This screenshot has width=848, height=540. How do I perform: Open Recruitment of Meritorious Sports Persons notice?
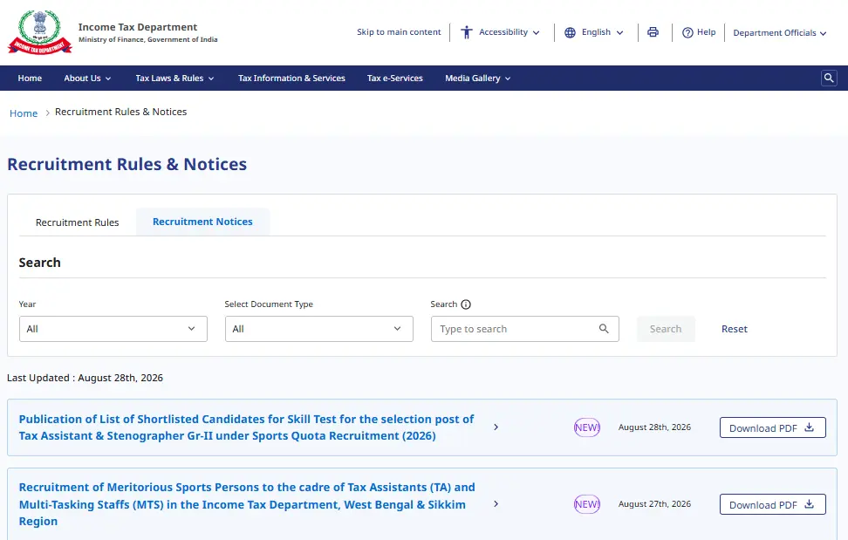point(247,503)
